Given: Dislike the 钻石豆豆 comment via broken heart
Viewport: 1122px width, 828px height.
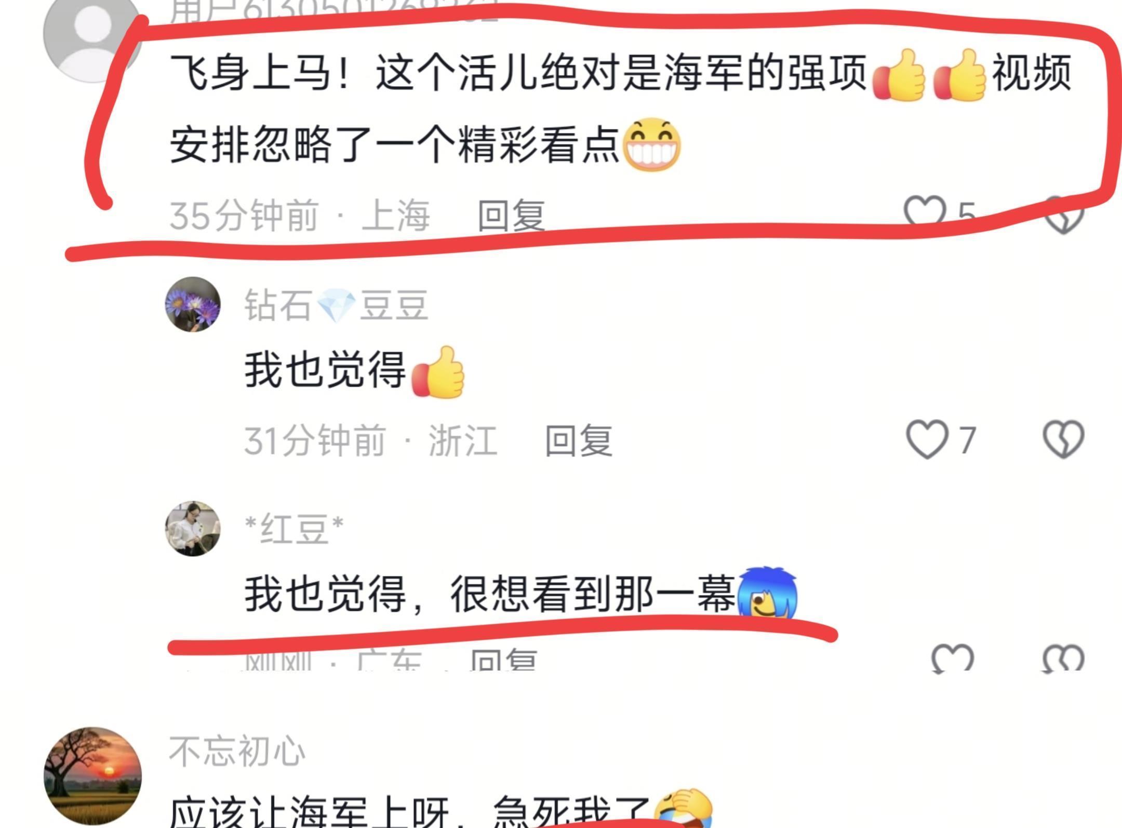Looking at the screenshot, I should click(1063, 440).
